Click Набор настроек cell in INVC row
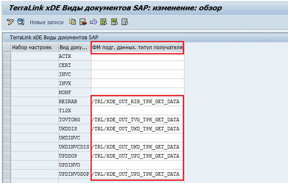 point(34,74)
